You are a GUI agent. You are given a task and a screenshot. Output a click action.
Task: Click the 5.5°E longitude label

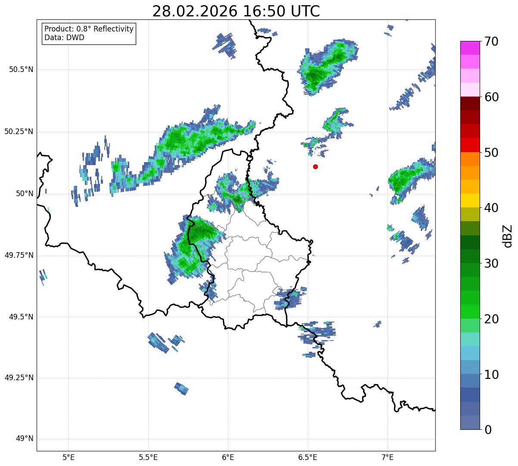click(148, 457)
